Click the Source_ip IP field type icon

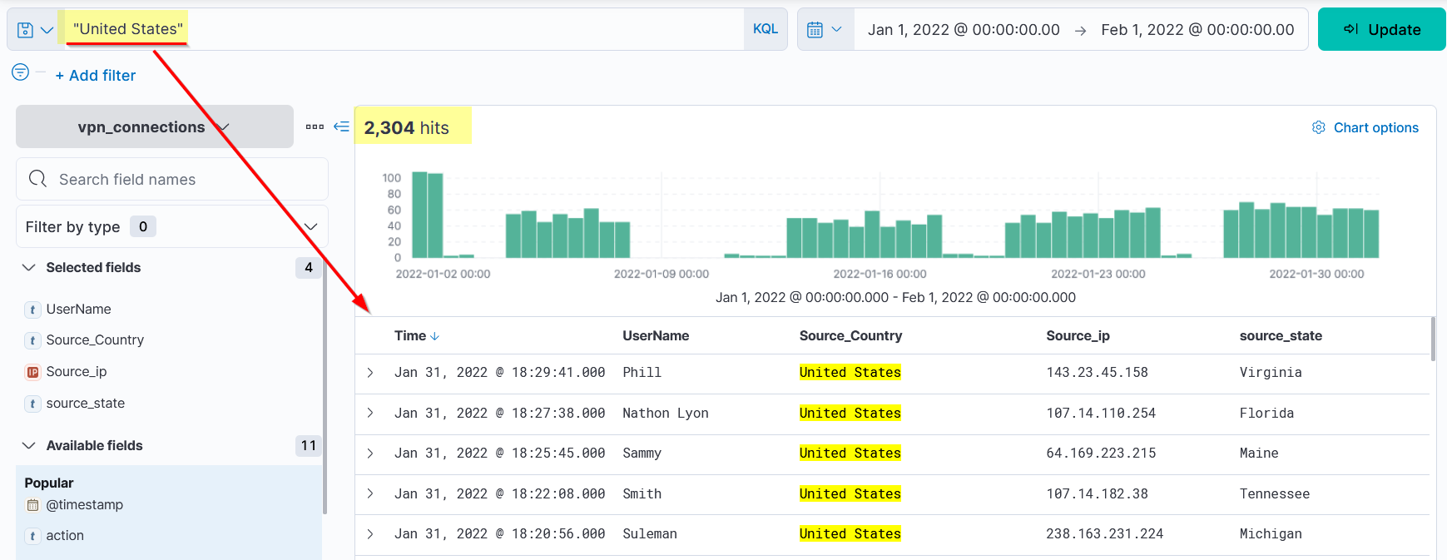[x=32, y=372]
